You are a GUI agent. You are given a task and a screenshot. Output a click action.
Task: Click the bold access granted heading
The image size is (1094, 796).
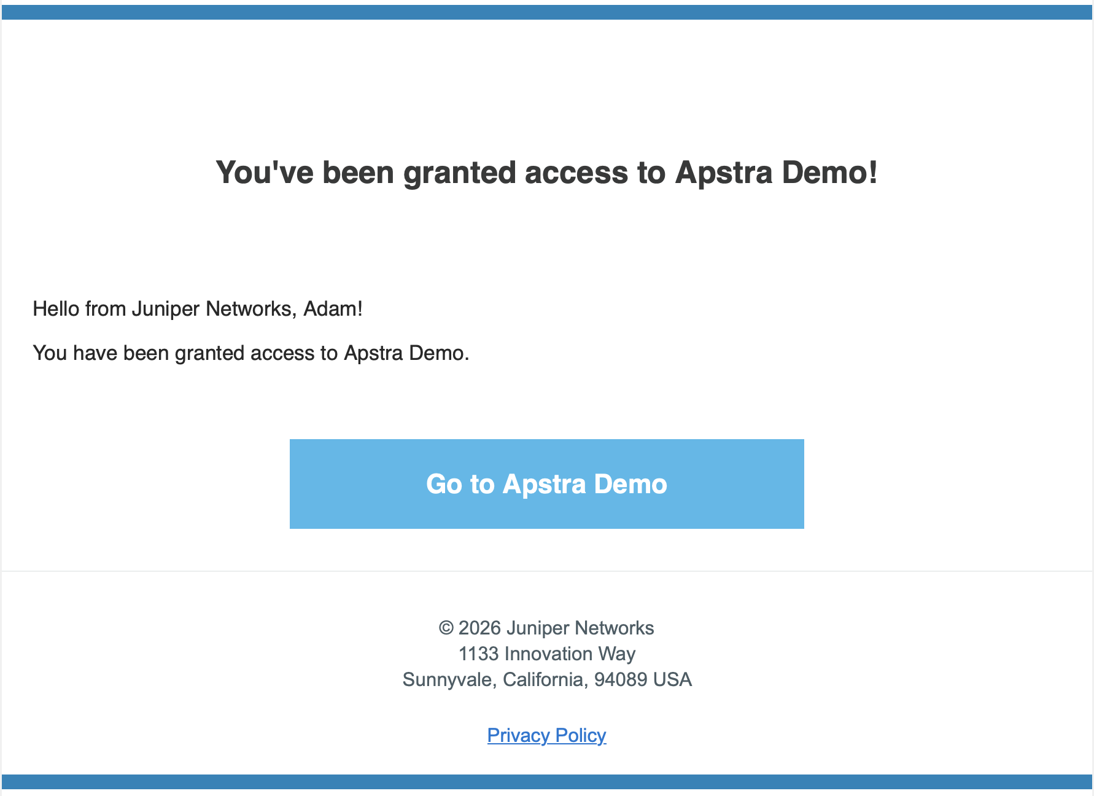(x=546, y=172)
